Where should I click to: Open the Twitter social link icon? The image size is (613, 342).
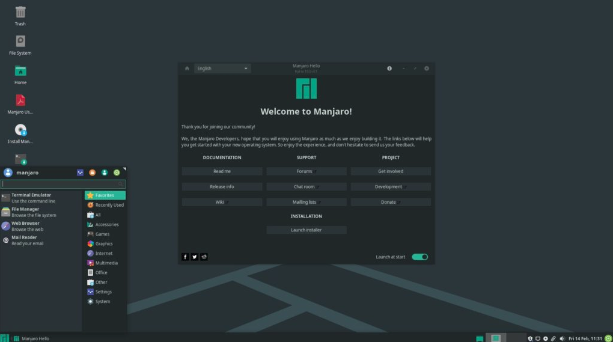(195, 257)
